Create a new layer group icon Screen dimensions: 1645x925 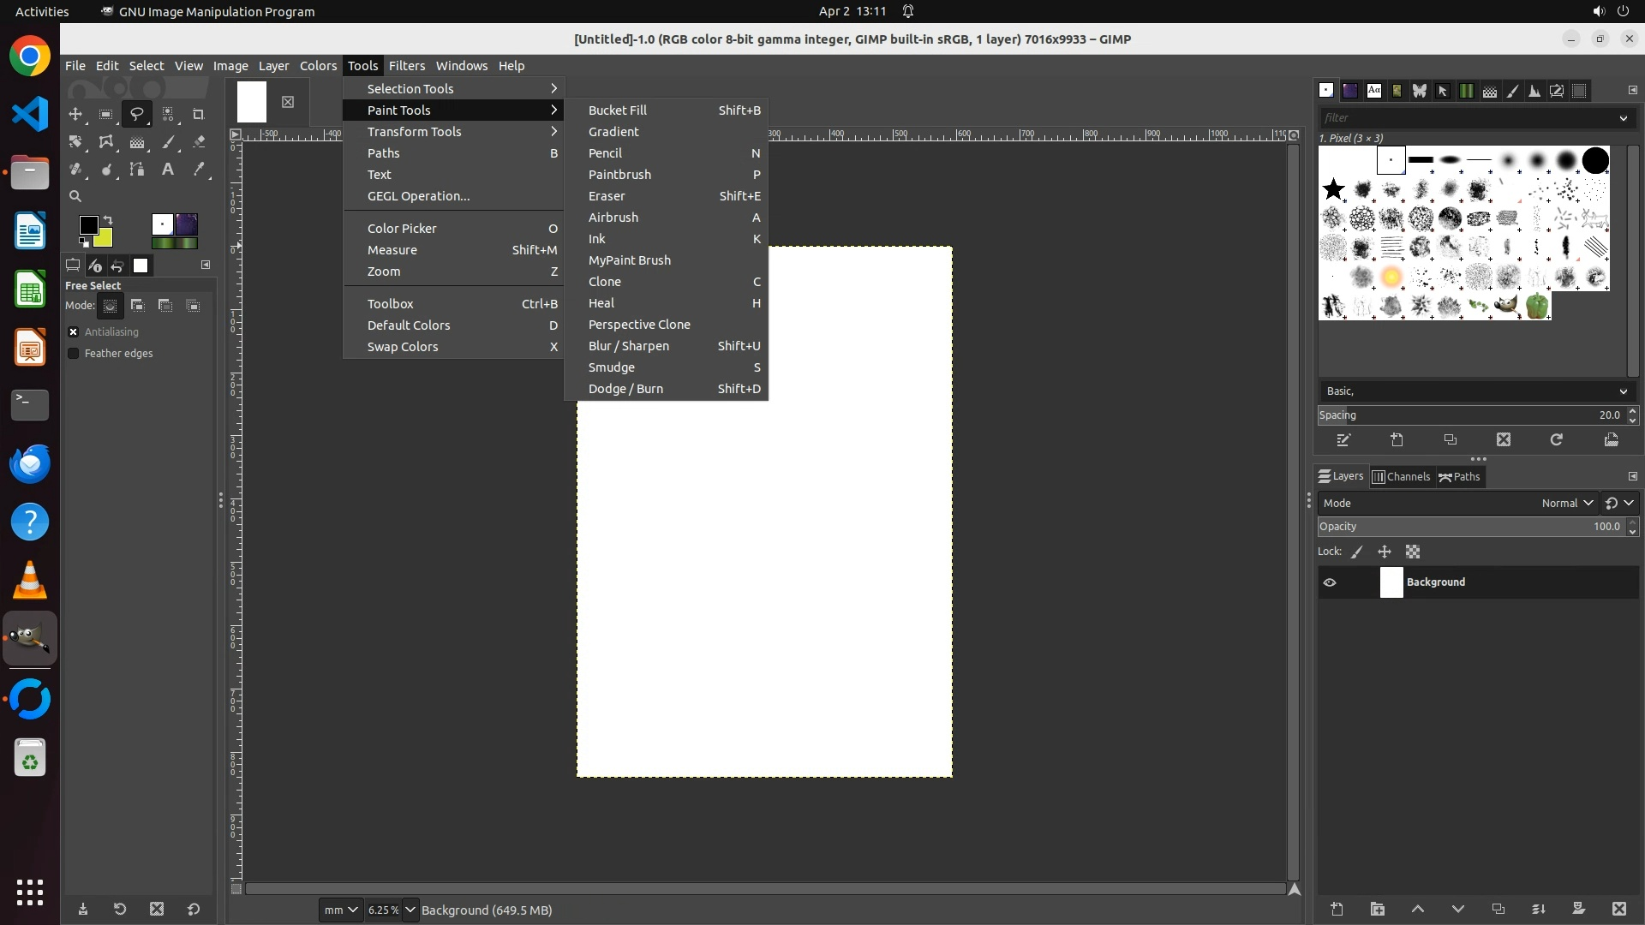1377,909
